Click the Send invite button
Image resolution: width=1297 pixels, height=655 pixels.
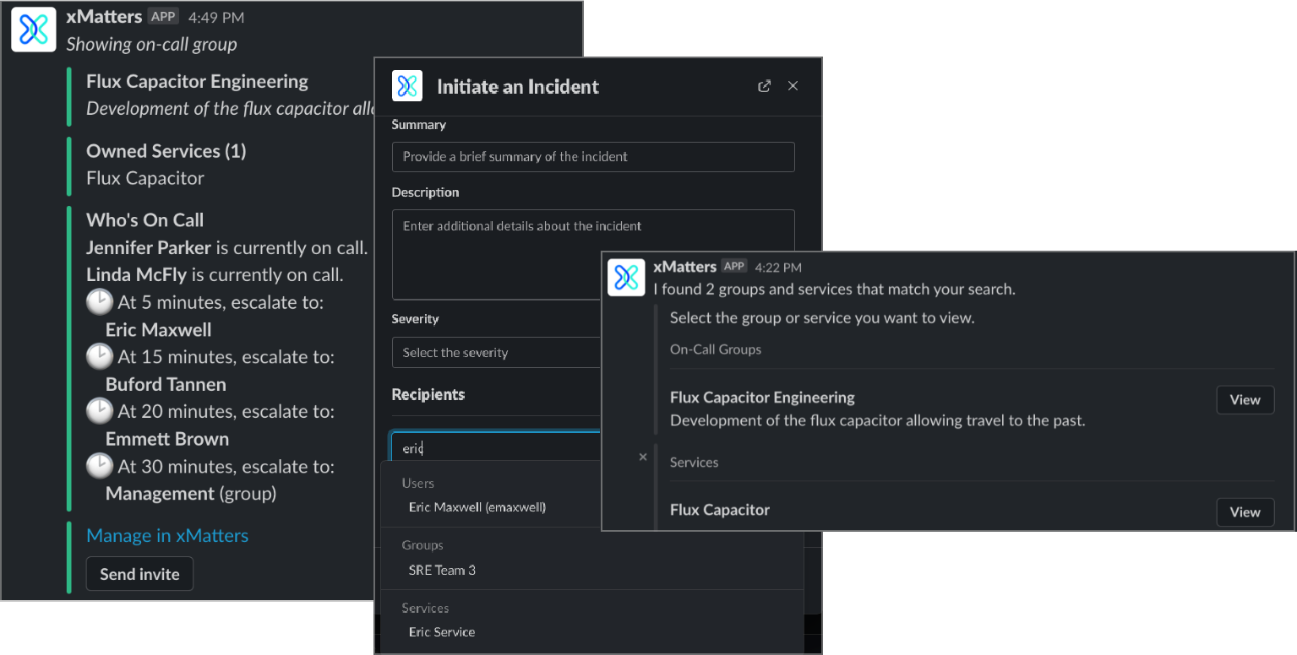pyautogui.click(x=139, y=574)
